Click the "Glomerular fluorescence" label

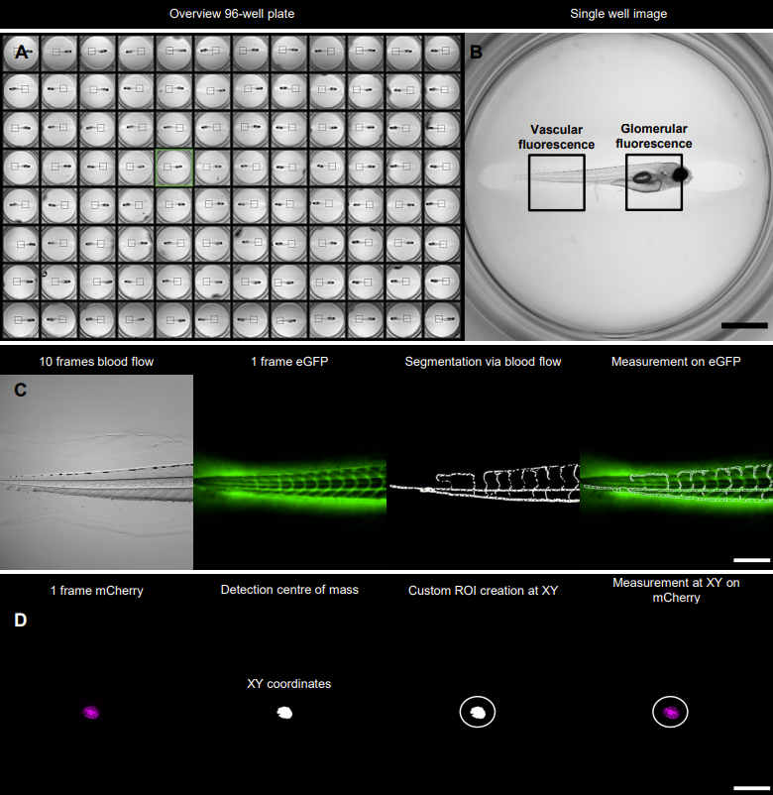pos(654,136)
